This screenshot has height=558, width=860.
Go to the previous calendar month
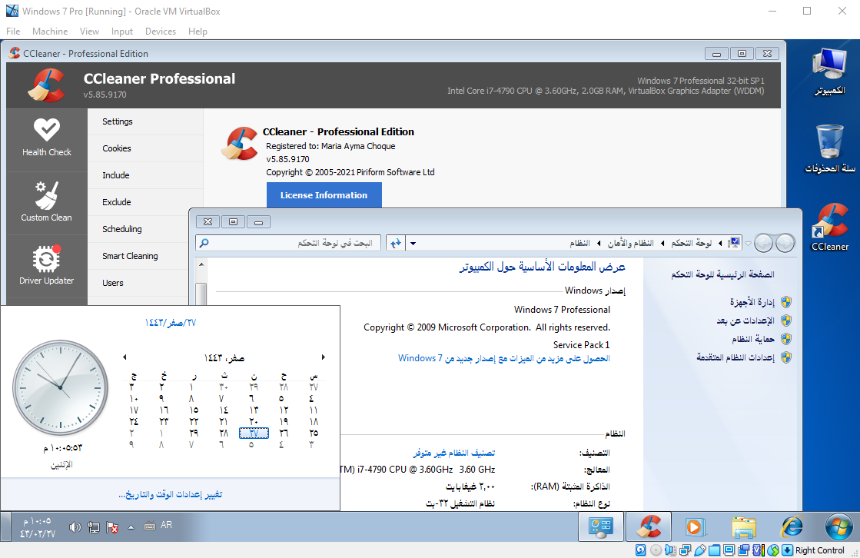point(125,357)
